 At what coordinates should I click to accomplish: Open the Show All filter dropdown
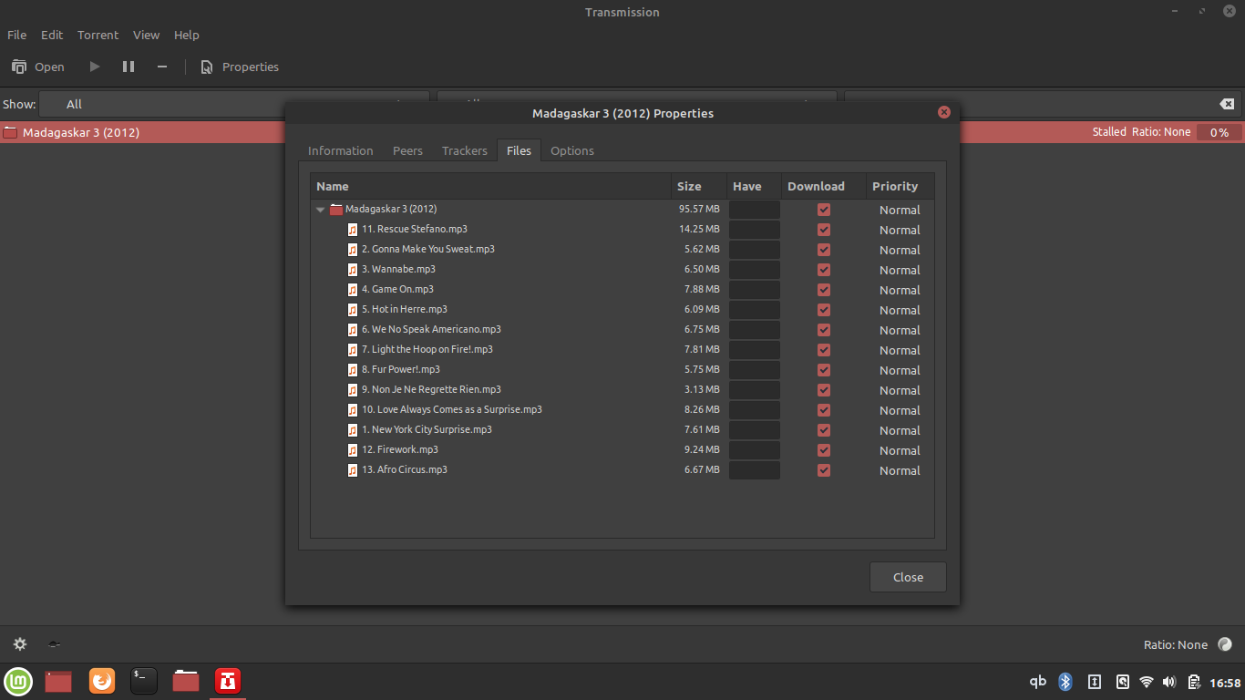pyautogui.click(x=233, y=104)
